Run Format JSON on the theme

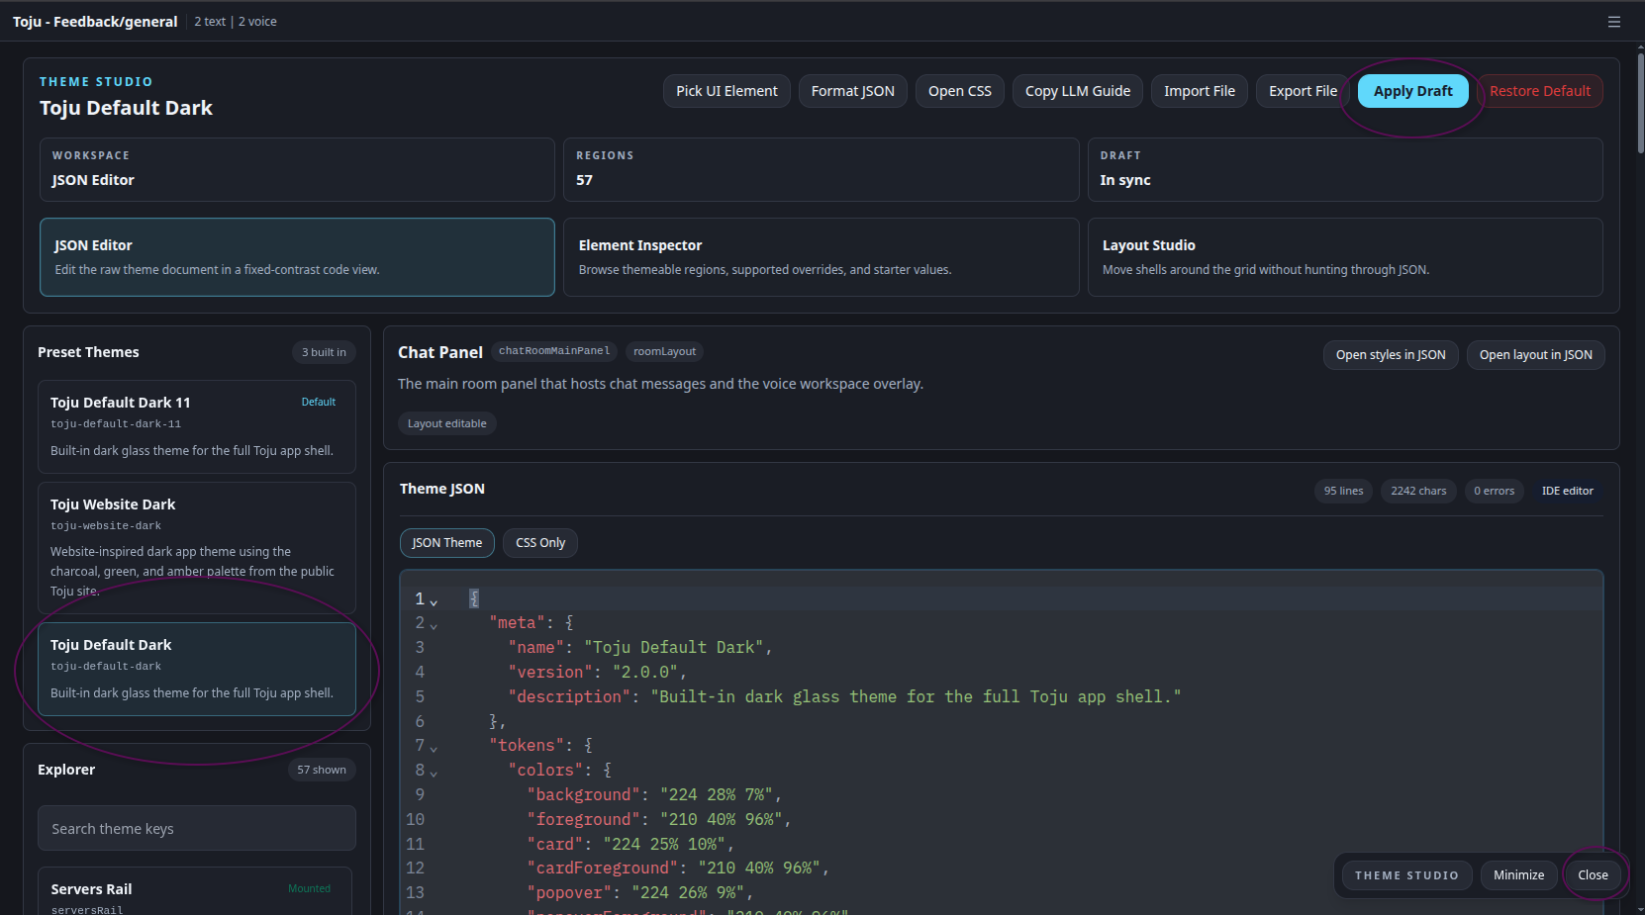click(852, 91)
